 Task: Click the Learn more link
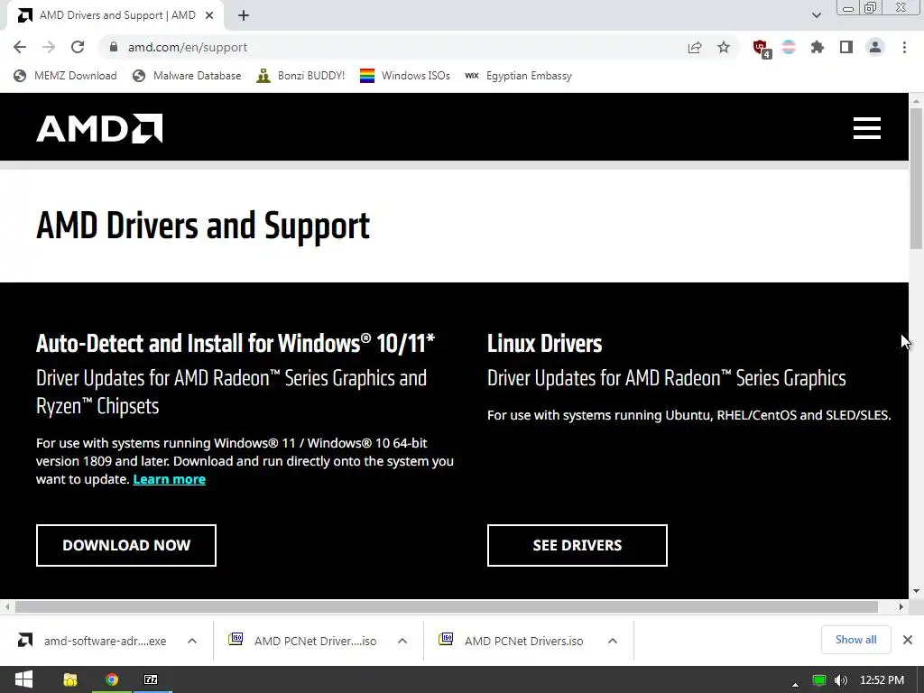169,479
